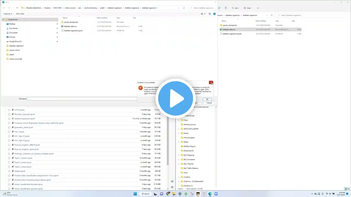Click the New folder button
Screen dimensions: 351x197
(x=20, y=14)
